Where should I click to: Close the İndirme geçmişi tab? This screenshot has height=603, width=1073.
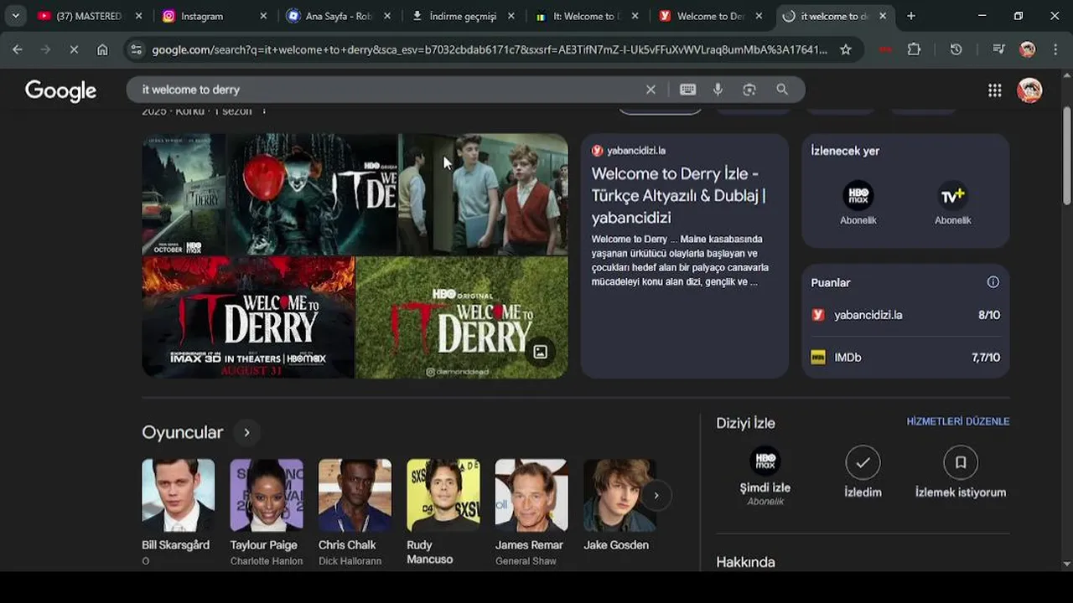coord(511,16)
